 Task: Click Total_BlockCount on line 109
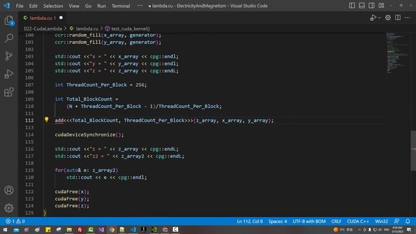89,99
